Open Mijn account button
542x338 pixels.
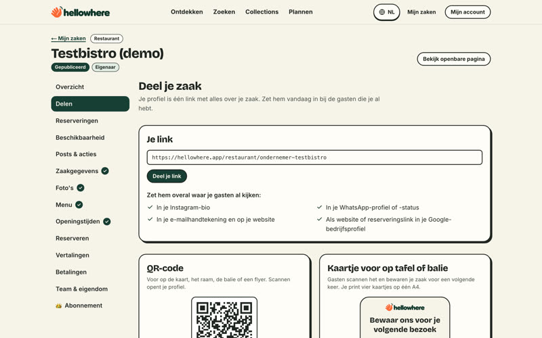467,12
